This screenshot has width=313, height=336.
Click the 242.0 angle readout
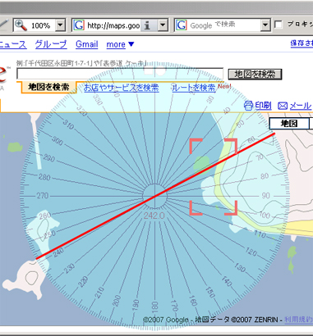click(154, 216)
